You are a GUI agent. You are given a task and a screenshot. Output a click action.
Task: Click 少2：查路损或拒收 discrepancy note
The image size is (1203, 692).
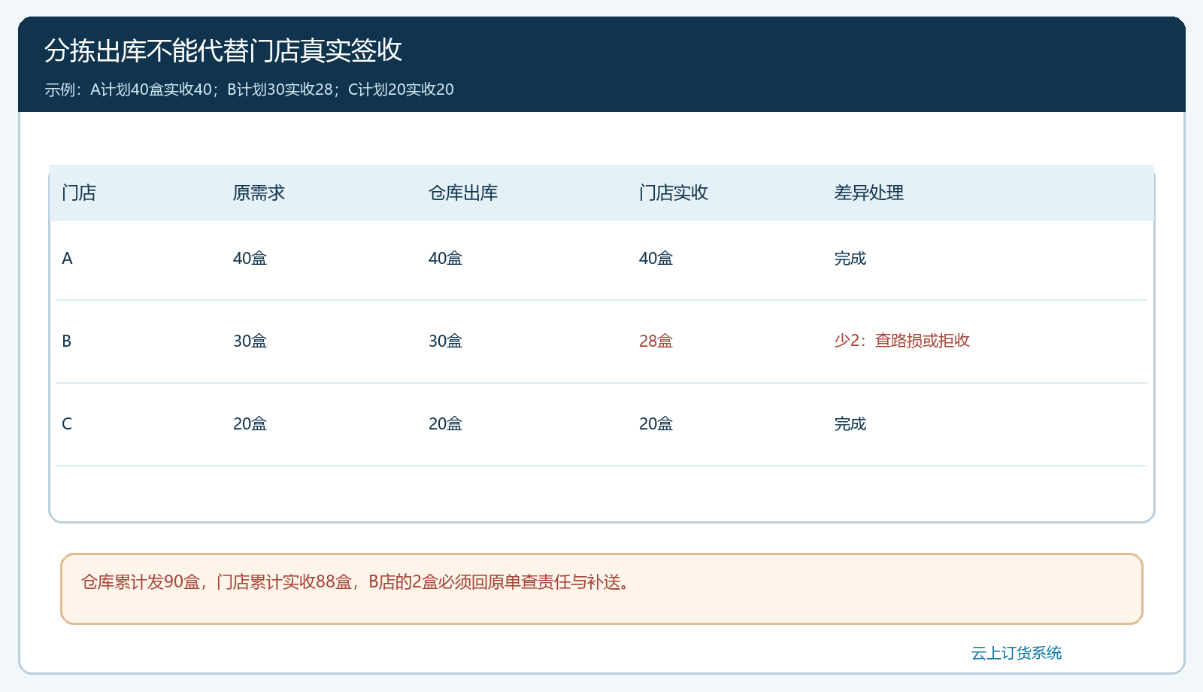[x=902, y=341]
